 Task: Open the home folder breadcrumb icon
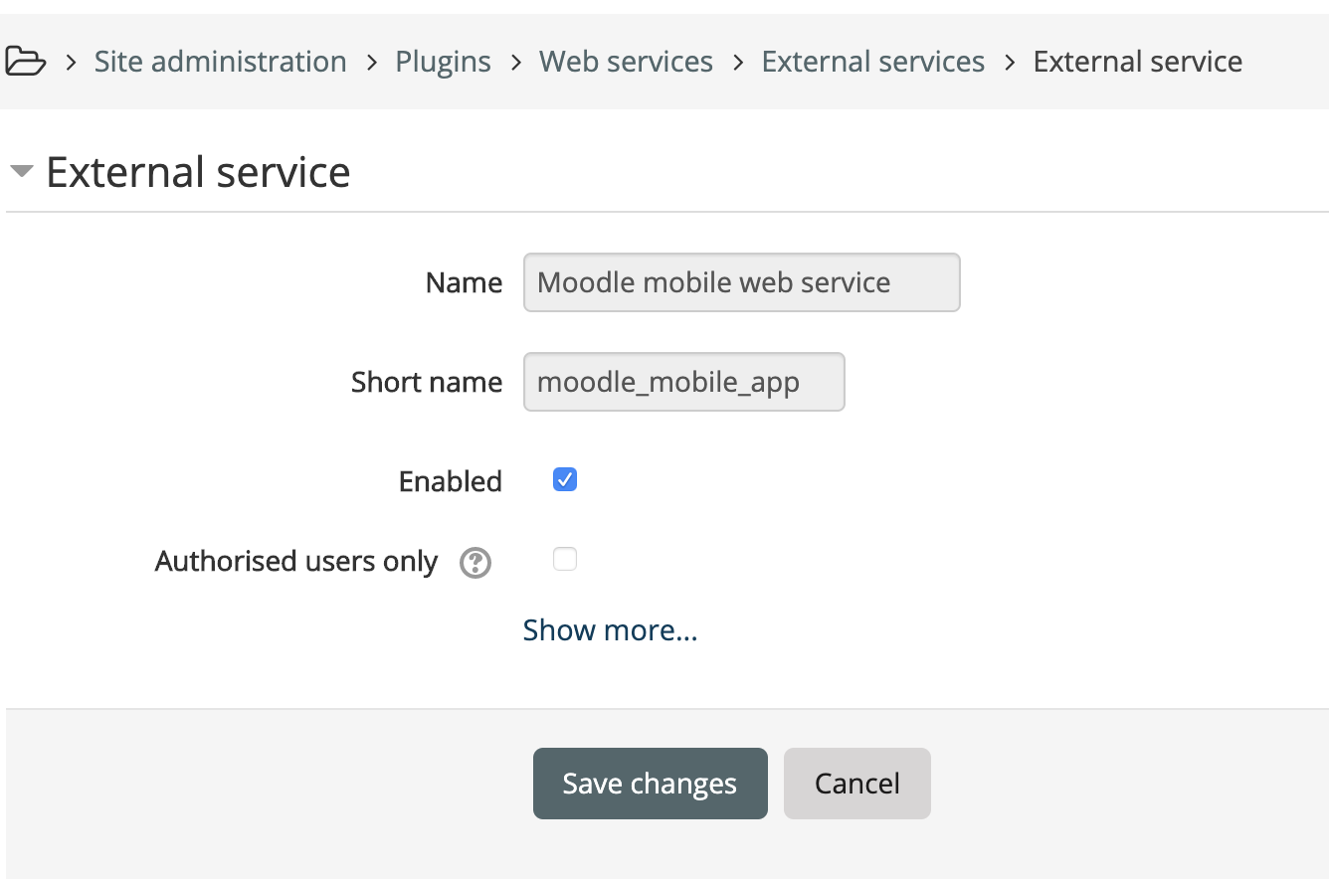(x=25, y=62)
